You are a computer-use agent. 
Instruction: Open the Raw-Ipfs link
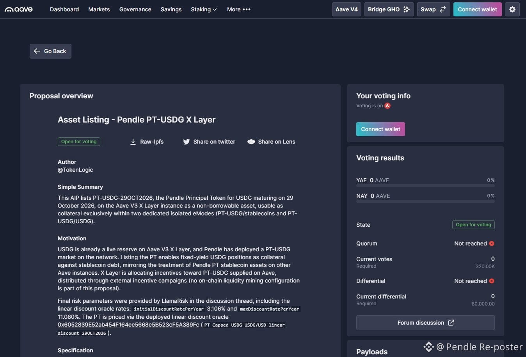(x=147, y=142)
